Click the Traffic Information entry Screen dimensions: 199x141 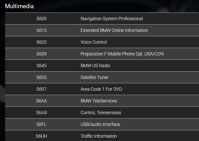(99, 136)
